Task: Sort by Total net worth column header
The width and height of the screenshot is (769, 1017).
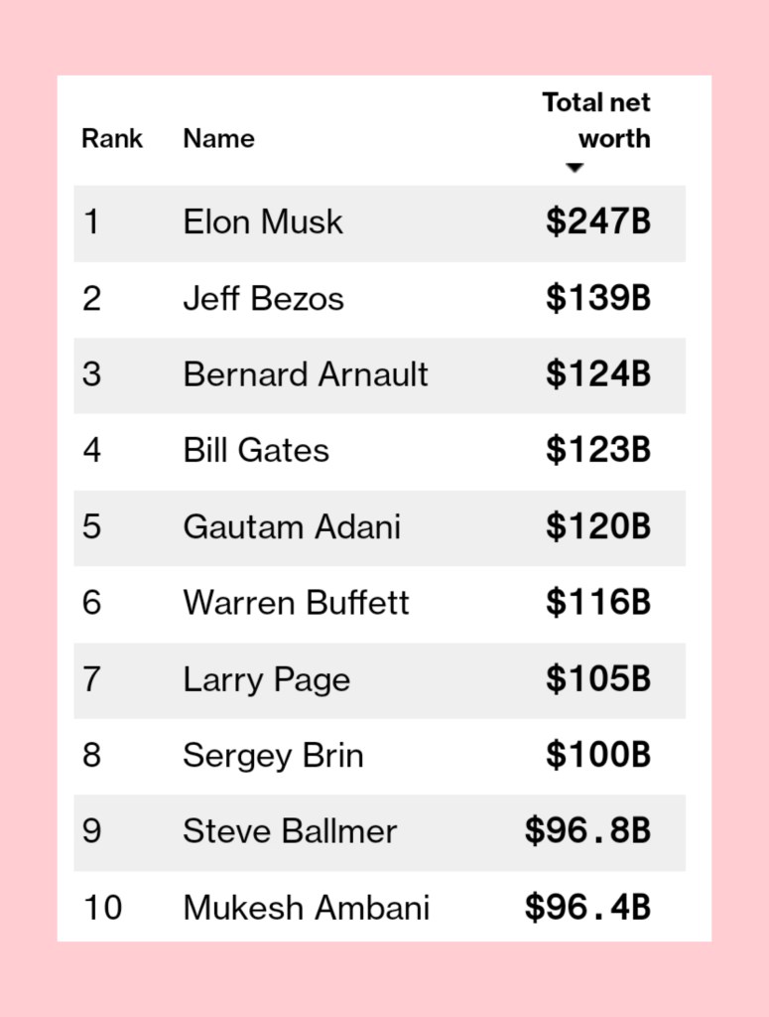Action: [x=596, y=120]
